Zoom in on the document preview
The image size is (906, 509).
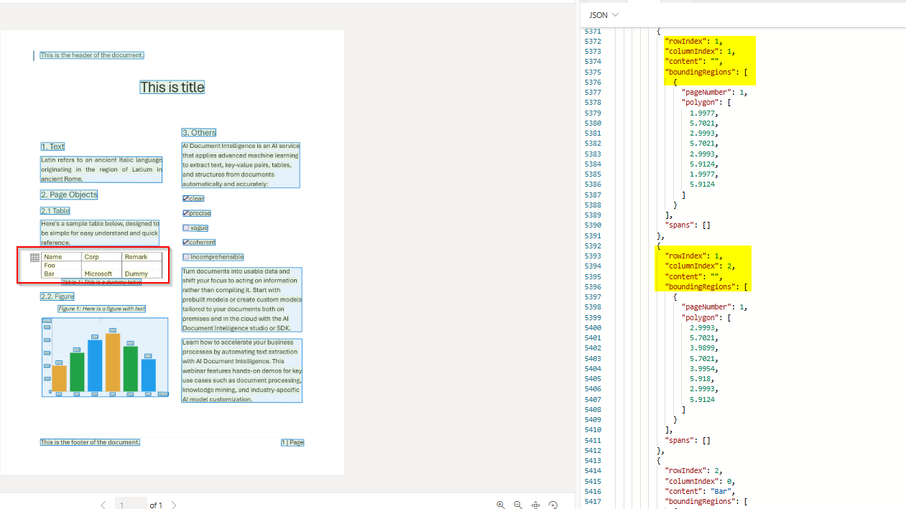tap(501, 505)
